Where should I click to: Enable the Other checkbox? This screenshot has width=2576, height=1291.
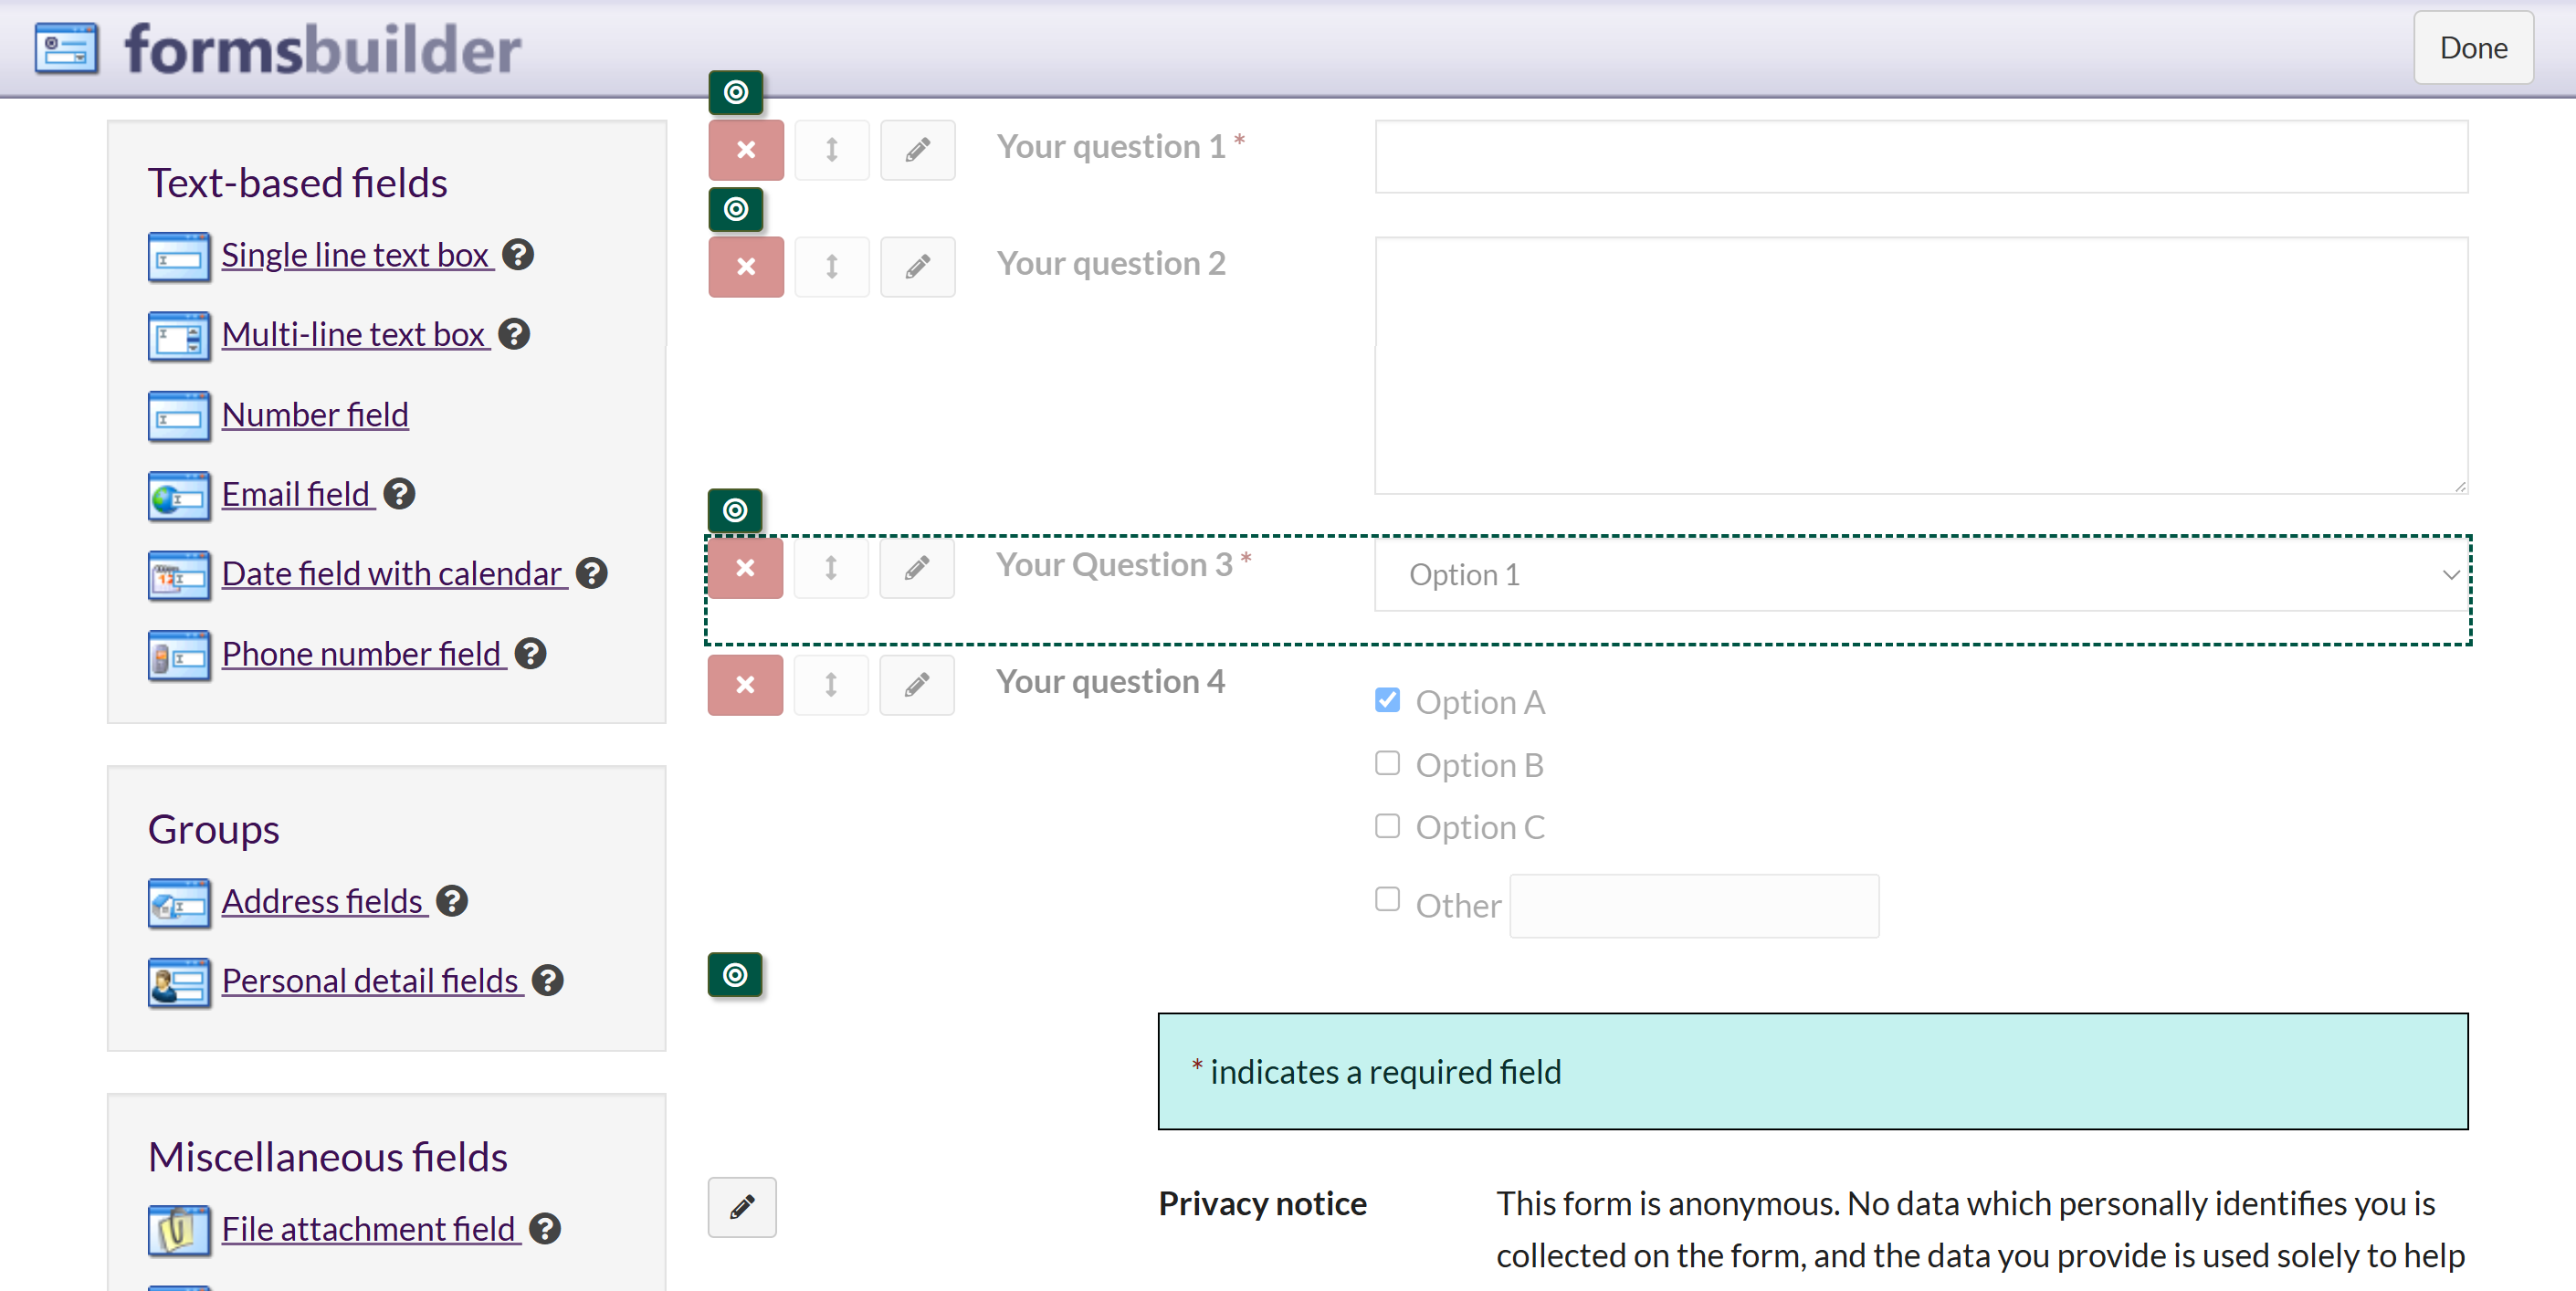click(x=1386, y=899)
